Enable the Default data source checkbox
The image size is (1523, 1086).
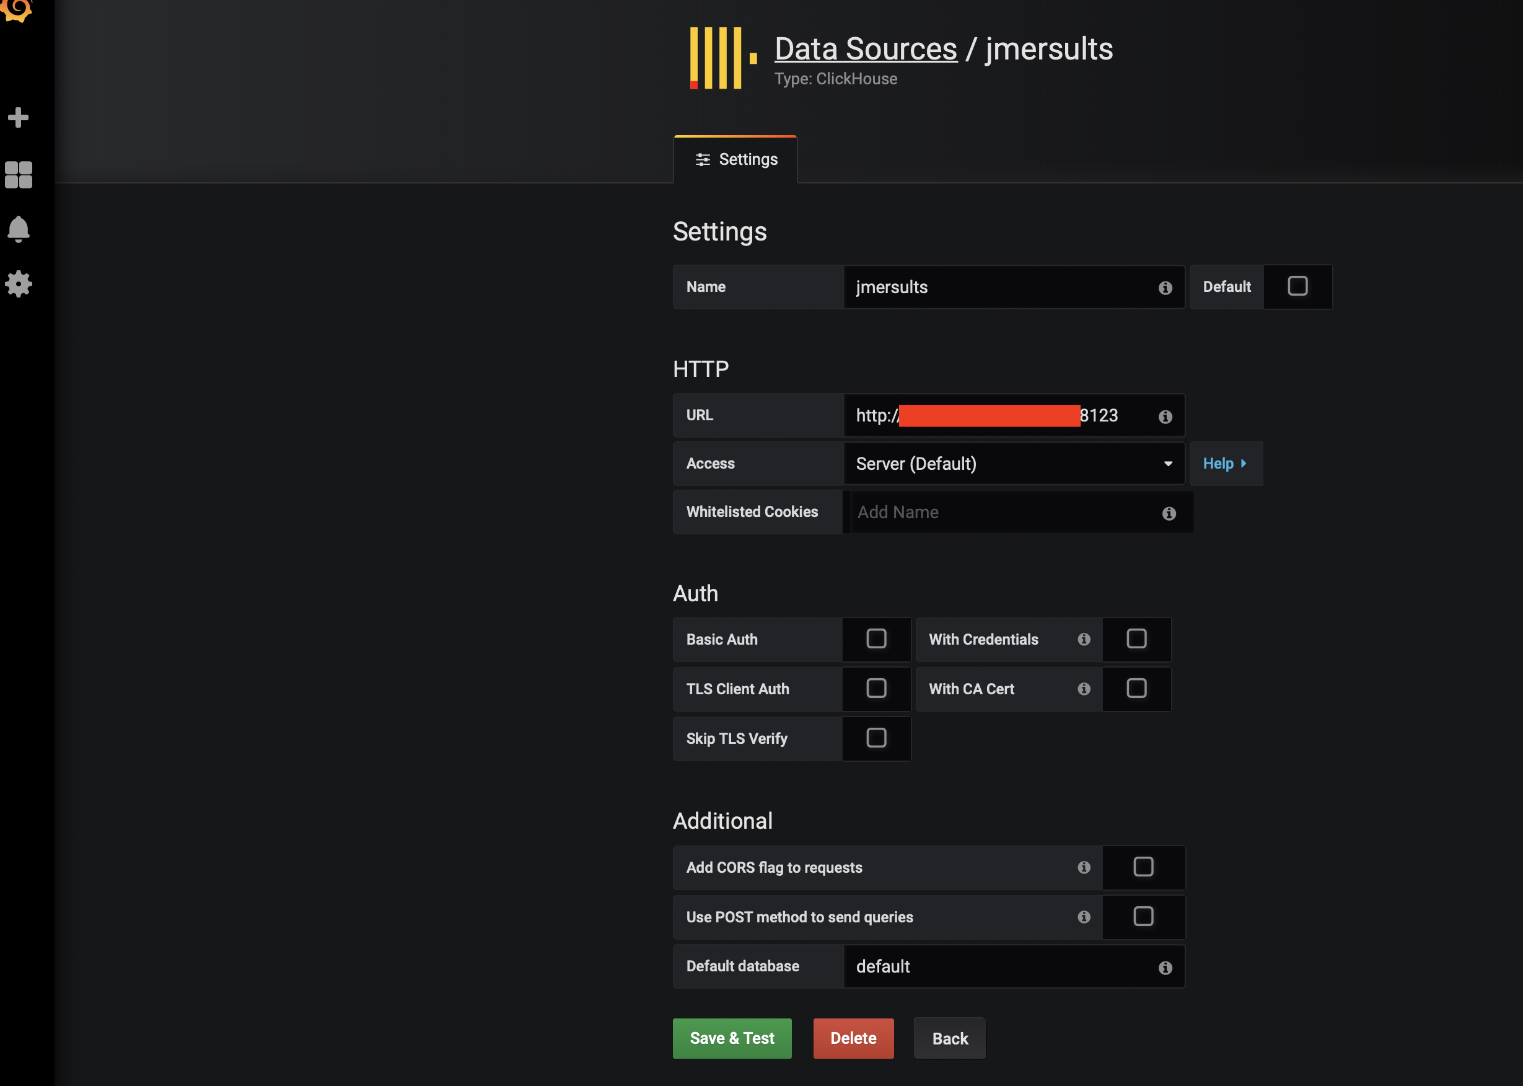coord(1297,286)
